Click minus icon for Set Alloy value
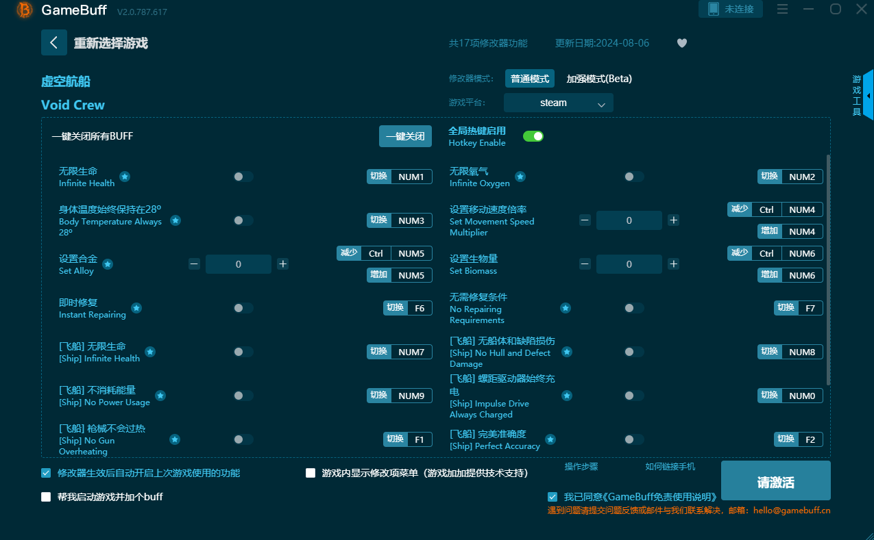 (x=194, y=263)
